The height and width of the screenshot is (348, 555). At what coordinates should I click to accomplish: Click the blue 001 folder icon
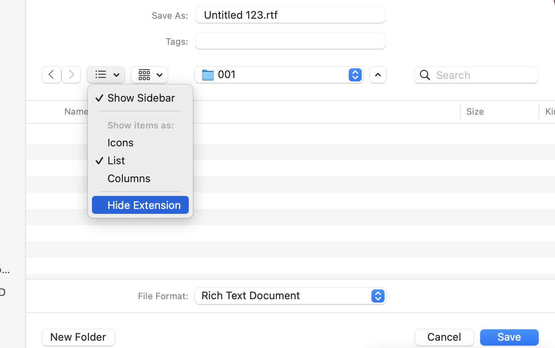(208, 75)
